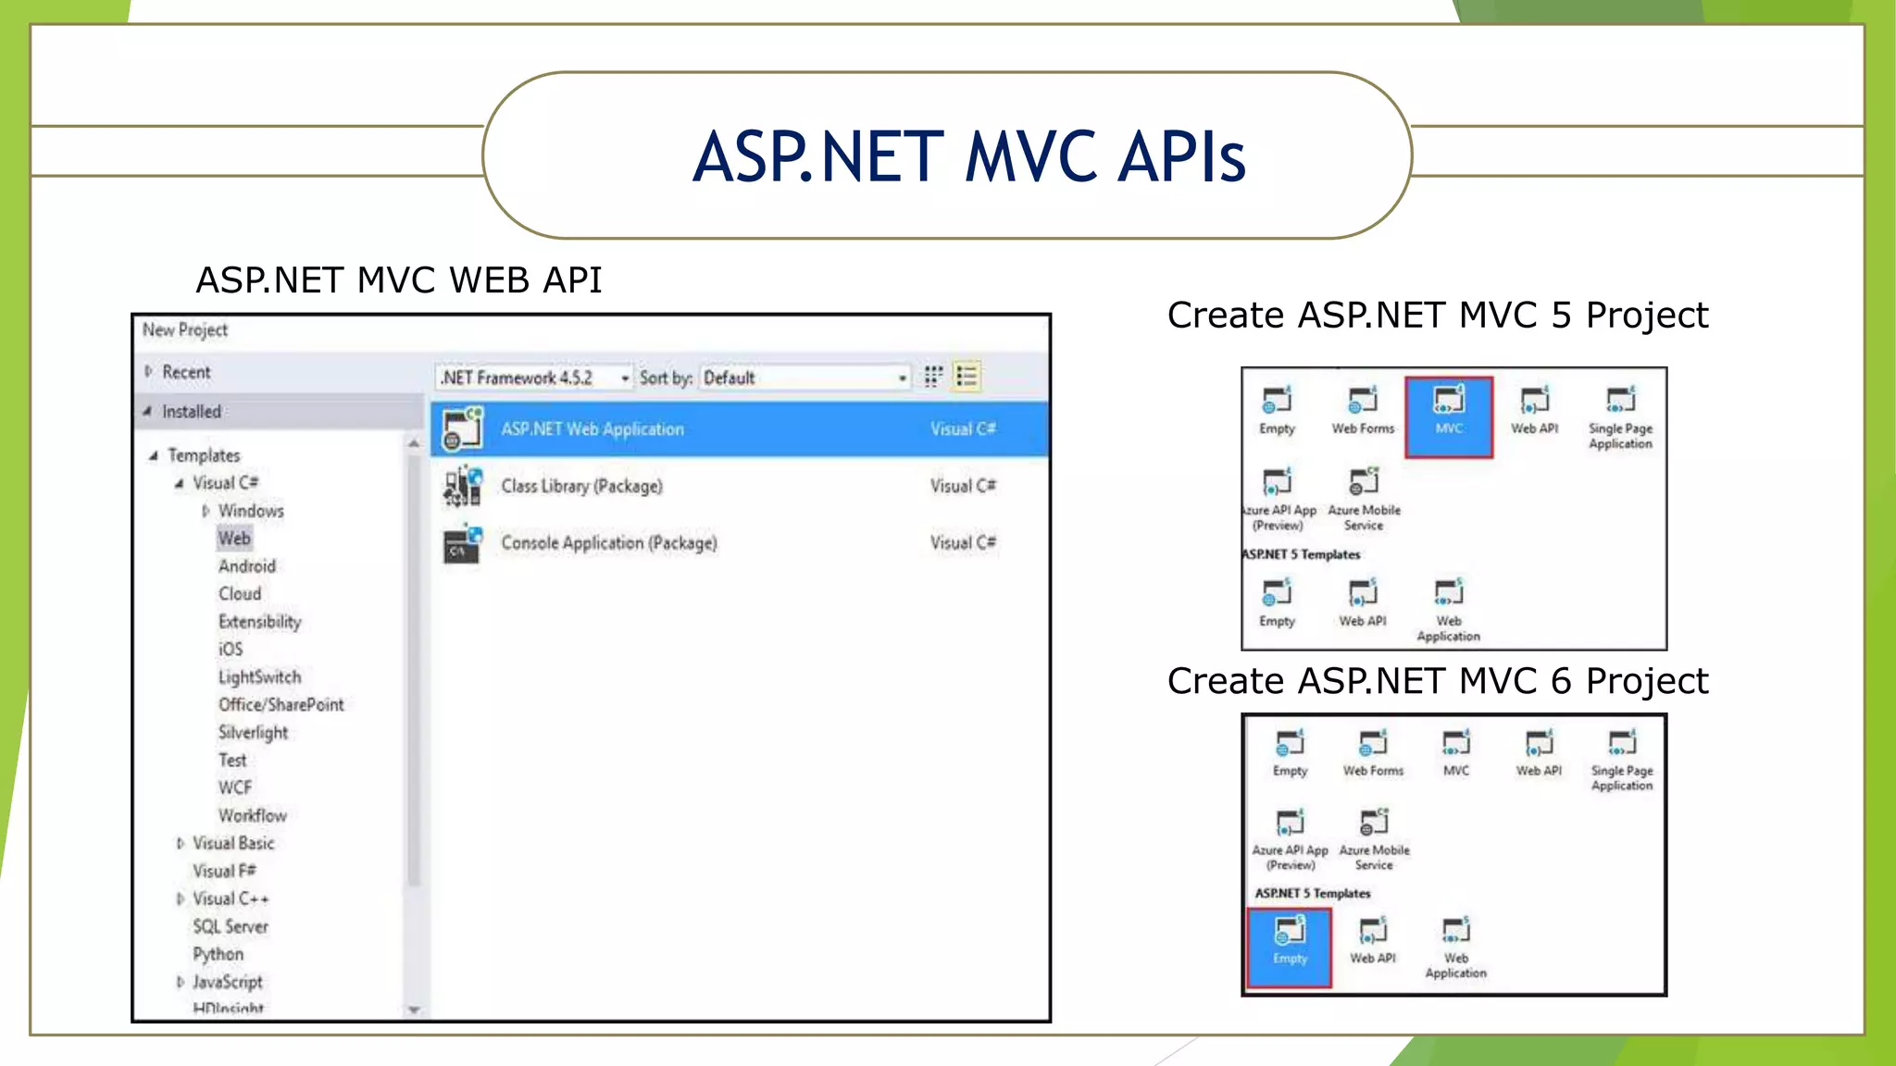Select LightSwitch category in templates tree
1896x1066 pixels.
coord(260,676)
